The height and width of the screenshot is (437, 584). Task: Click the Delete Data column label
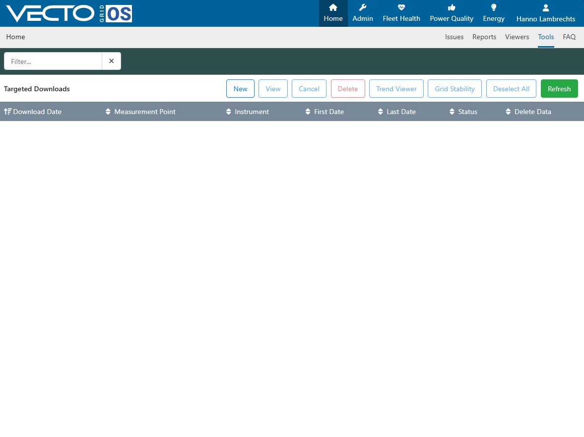click(x=532, y=112)
